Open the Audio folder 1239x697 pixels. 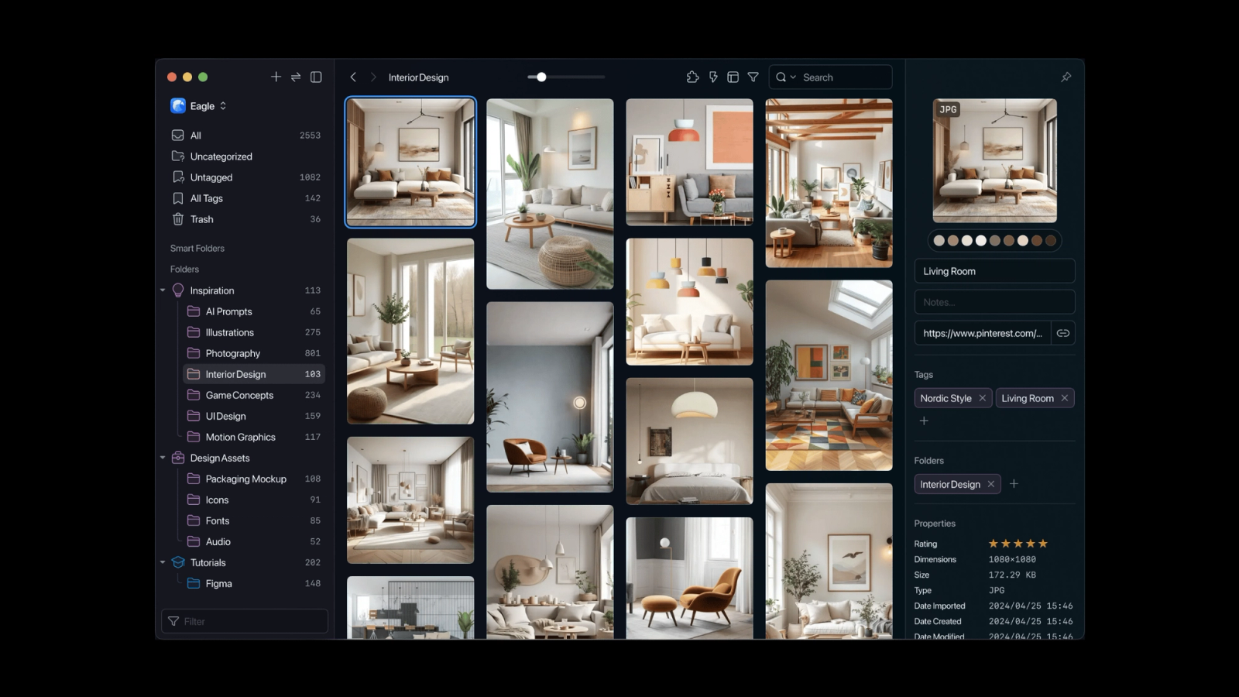coord(253,541)
